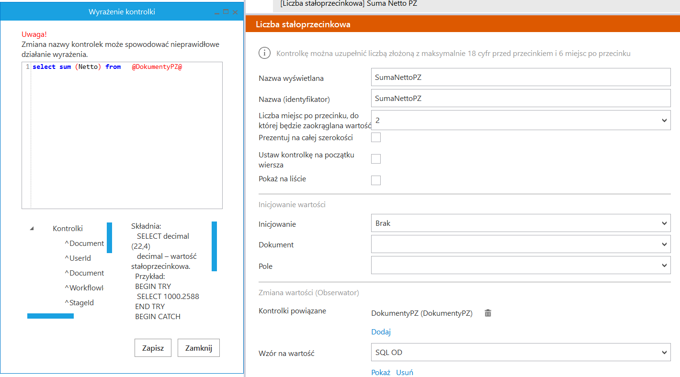Maximize the Wyrażenie kontrolki dialog
The image size is (680, 377).
coord(226,12)
